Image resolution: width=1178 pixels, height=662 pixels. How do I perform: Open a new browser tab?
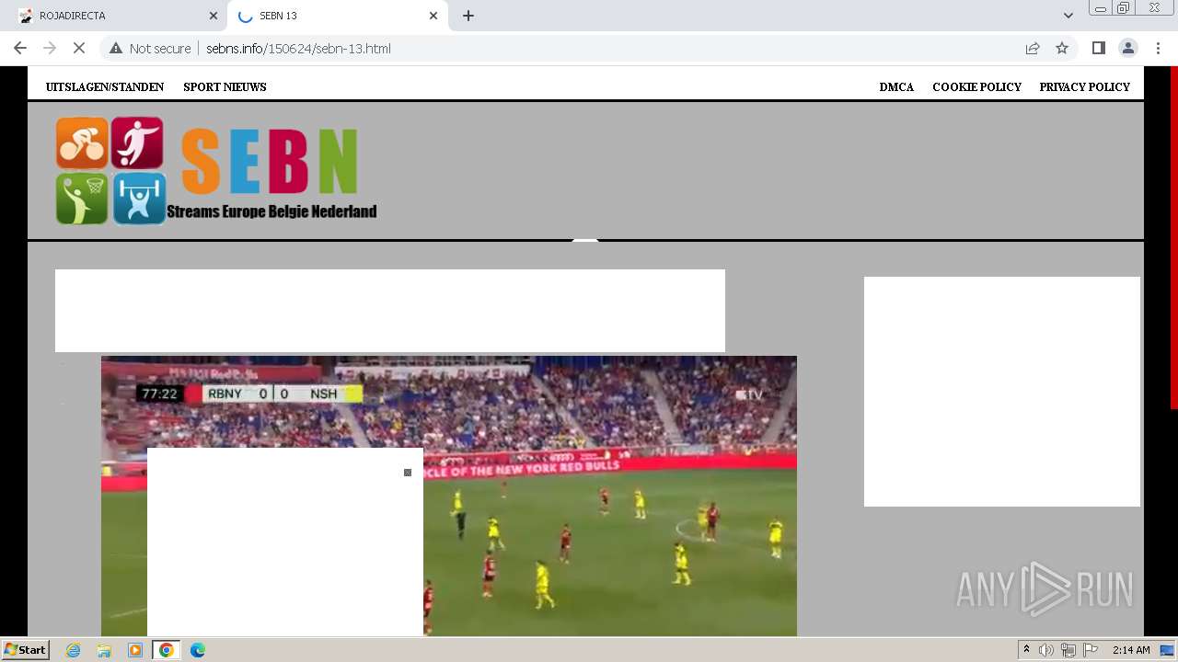(x=468, y=16)
